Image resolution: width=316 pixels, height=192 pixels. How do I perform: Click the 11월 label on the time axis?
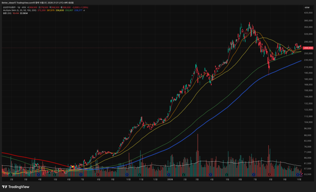point(141,179)
